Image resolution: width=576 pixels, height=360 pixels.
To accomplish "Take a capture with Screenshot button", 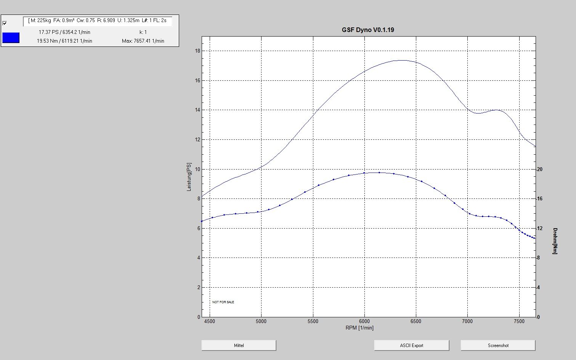I will point(498,346).
